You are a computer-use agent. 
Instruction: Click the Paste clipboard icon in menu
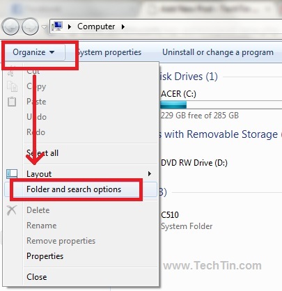[12, 102]
